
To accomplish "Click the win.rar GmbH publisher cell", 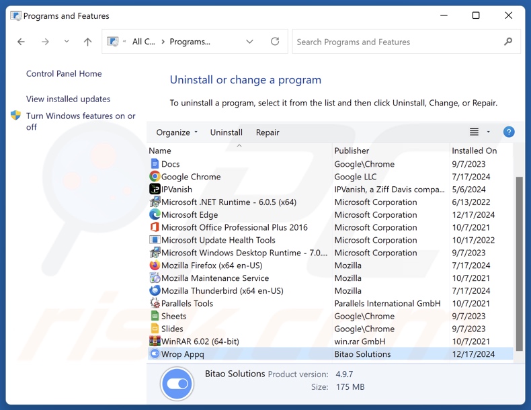I will [x=360, y=341].
